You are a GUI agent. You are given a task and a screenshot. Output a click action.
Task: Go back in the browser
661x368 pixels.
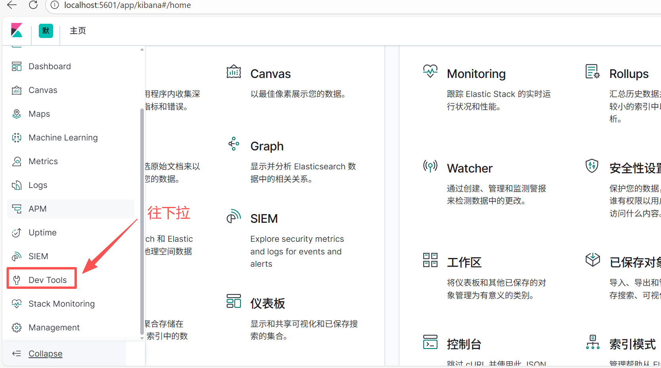click(x=12, y=5)
